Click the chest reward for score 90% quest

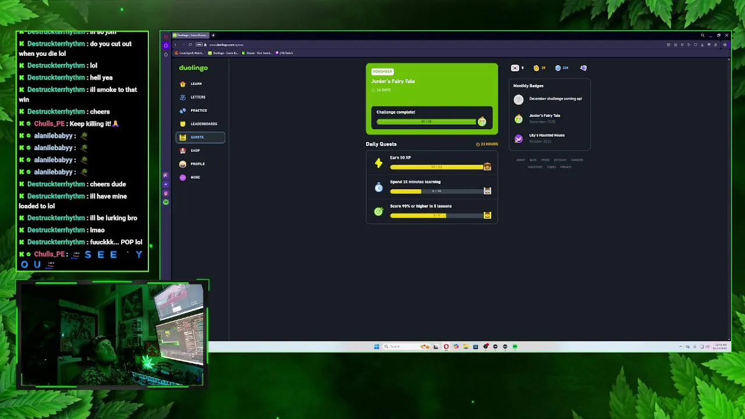pyautogui.click(x=487, y=215)
